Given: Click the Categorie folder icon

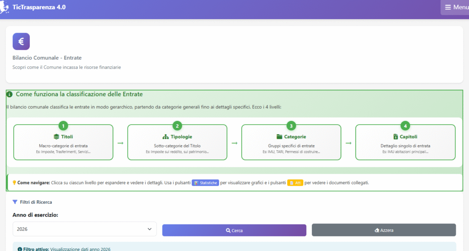Looking at the screenshot, I should (279, 137).
